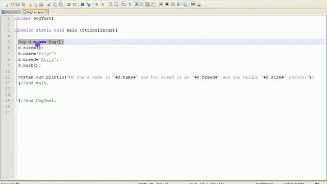Open Find with the binoculars icon
The image size is (327, 184).
click(x=82, y=5)
